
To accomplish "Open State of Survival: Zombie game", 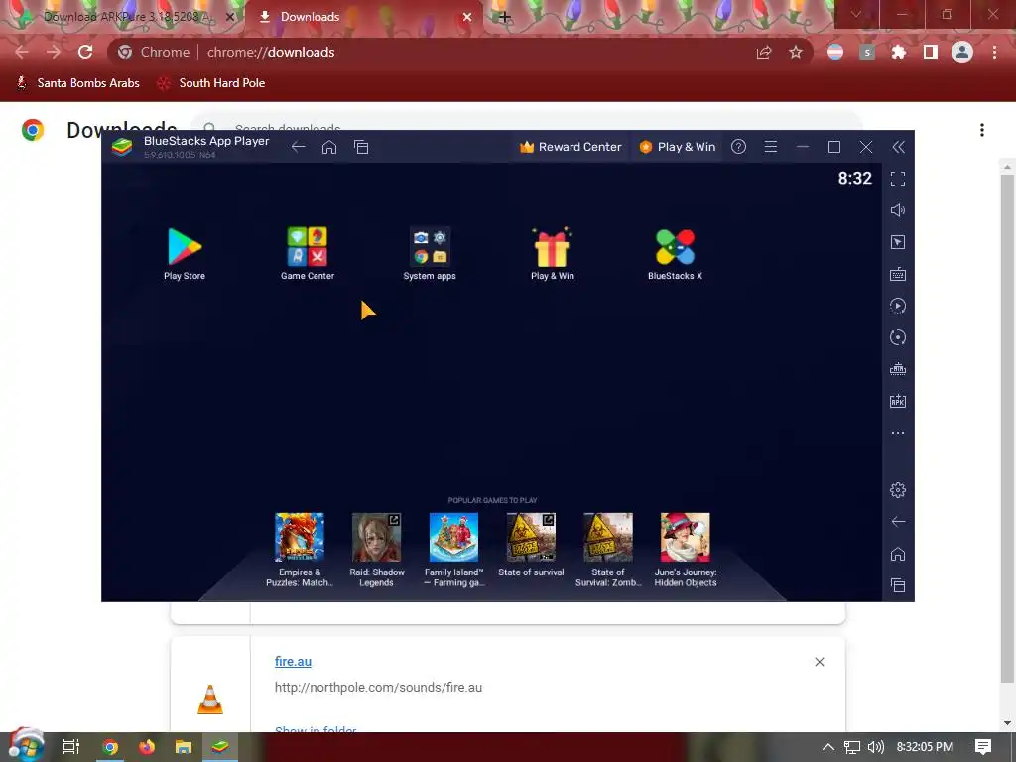I will click(608, 537).
